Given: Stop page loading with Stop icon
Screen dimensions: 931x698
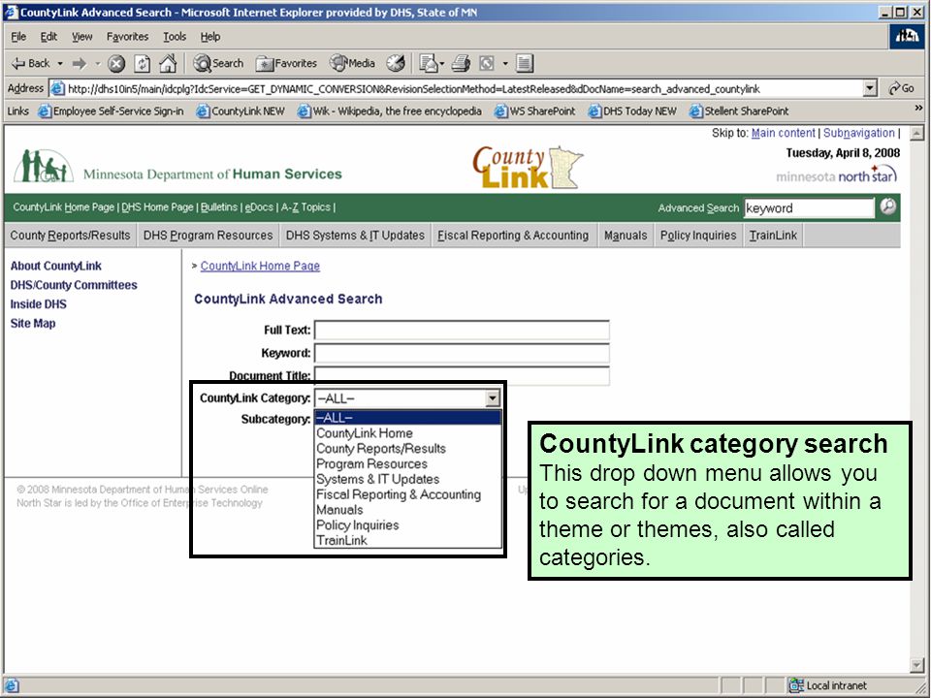Looking at the screenshot, I should click(116, 64).
